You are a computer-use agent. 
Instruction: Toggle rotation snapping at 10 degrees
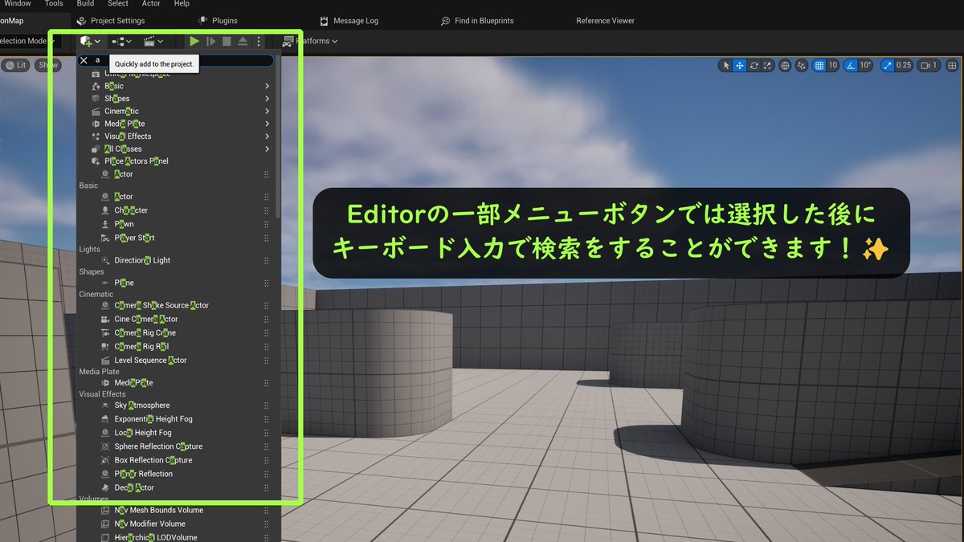[x=848, y=66]
